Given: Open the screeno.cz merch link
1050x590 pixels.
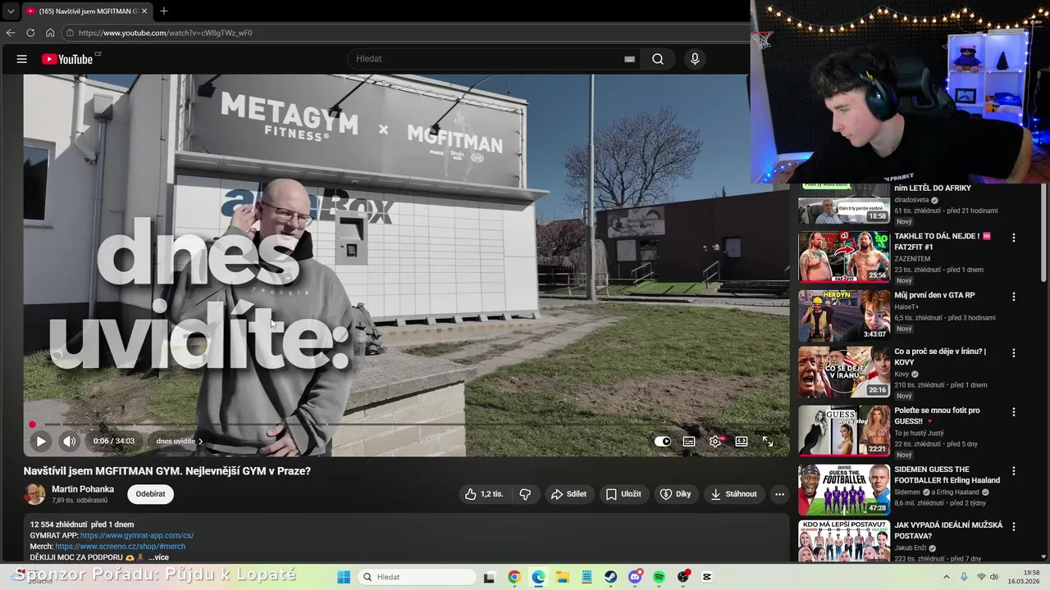Looking at the screenshot, I should (121, 547).
